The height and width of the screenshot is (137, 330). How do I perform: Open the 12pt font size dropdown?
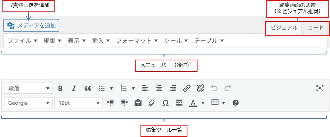(79, 103)
